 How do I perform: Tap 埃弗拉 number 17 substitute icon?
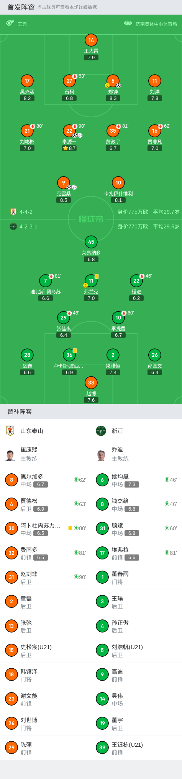point(102,553)
